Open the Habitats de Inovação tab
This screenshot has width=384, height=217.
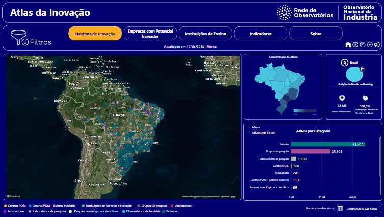95,34
